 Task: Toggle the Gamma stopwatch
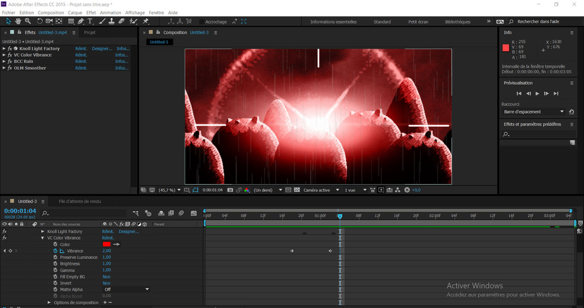coord(56,270)
